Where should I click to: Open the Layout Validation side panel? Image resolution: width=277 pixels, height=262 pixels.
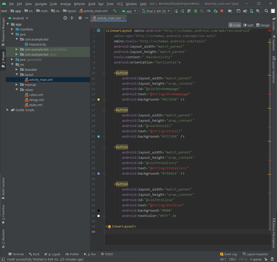[x=274, y=70]
